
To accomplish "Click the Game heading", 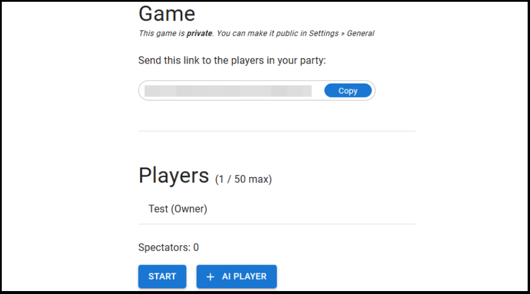I will pyautogui.click(x=167, y=13).
